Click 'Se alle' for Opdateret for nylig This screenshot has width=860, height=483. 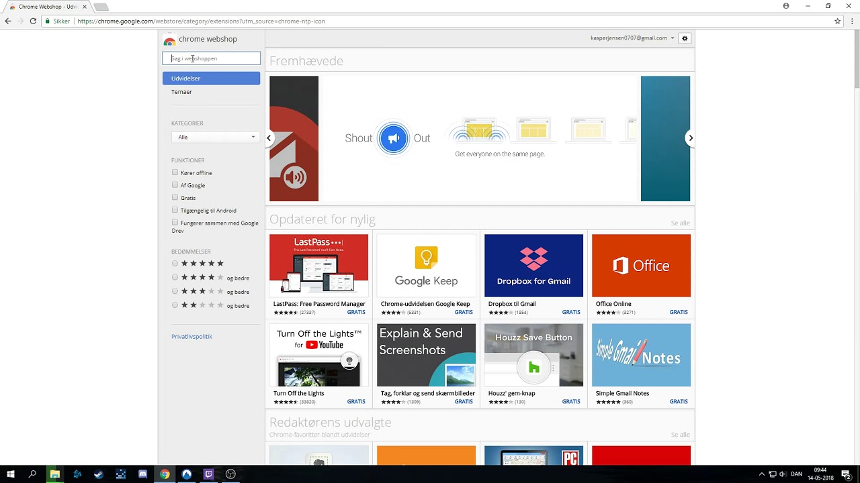click(x=680, y=223)
